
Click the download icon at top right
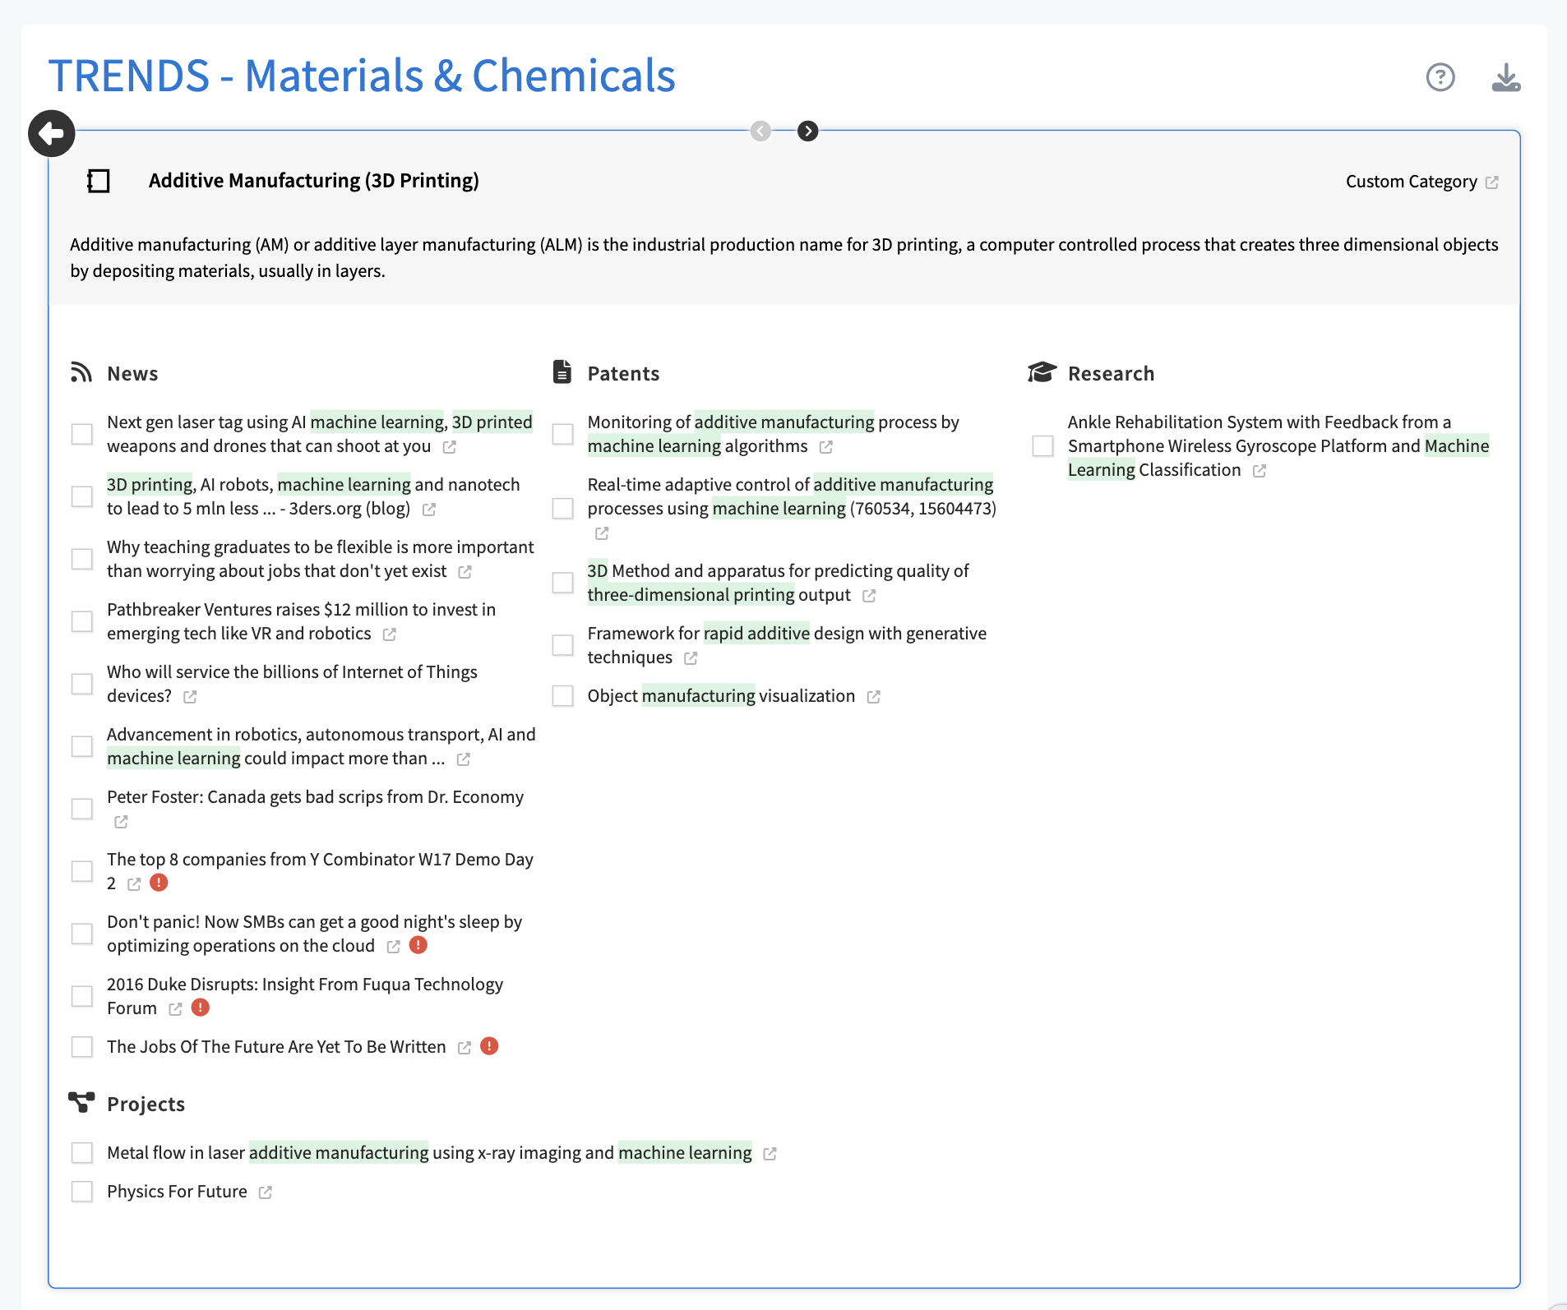point(1506,77)
